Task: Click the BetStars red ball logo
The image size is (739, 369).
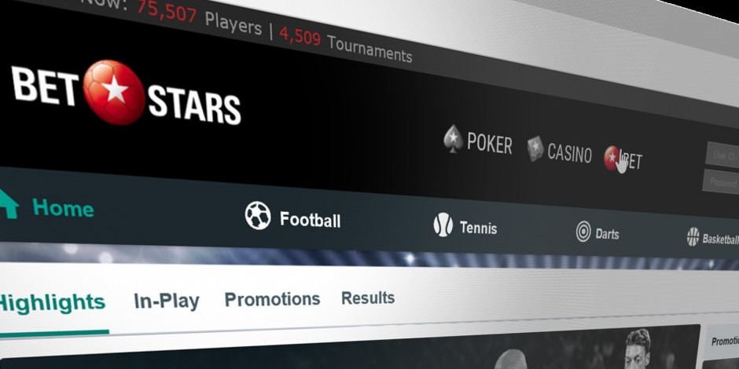Action: (x=114, y=93)
